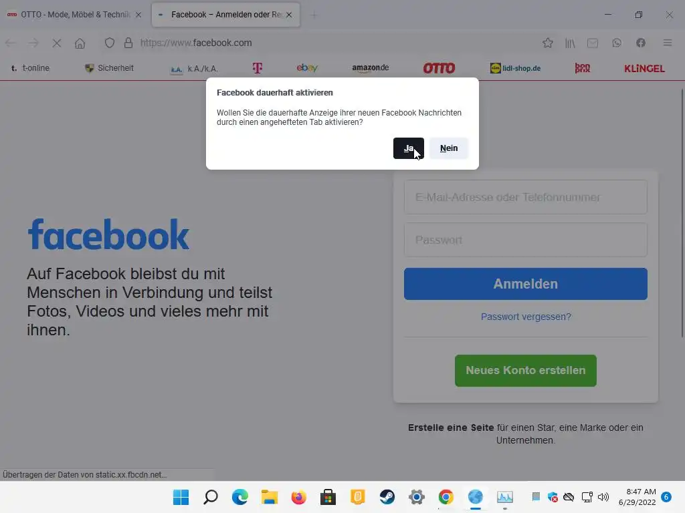The height and width of the screenshot is (513, 685).
Task: Launch Firefox from taskbar
Action: (299, 497)
